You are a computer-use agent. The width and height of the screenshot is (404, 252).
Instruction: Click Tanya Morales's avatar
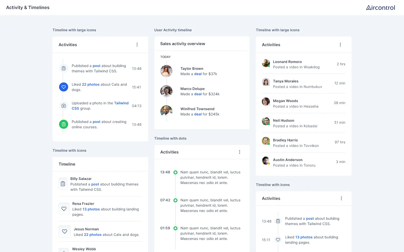click(266, 82)
